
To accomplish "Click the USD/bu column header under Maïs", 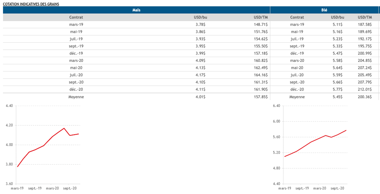I will point(200,17).
